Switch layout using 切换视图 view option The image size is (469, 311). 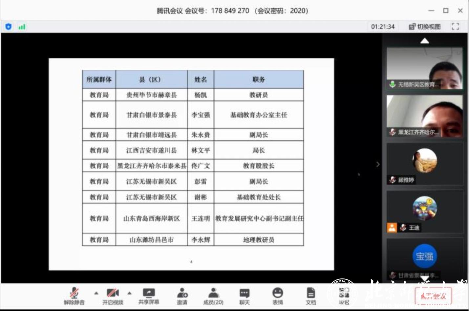(x=424, y=27)
